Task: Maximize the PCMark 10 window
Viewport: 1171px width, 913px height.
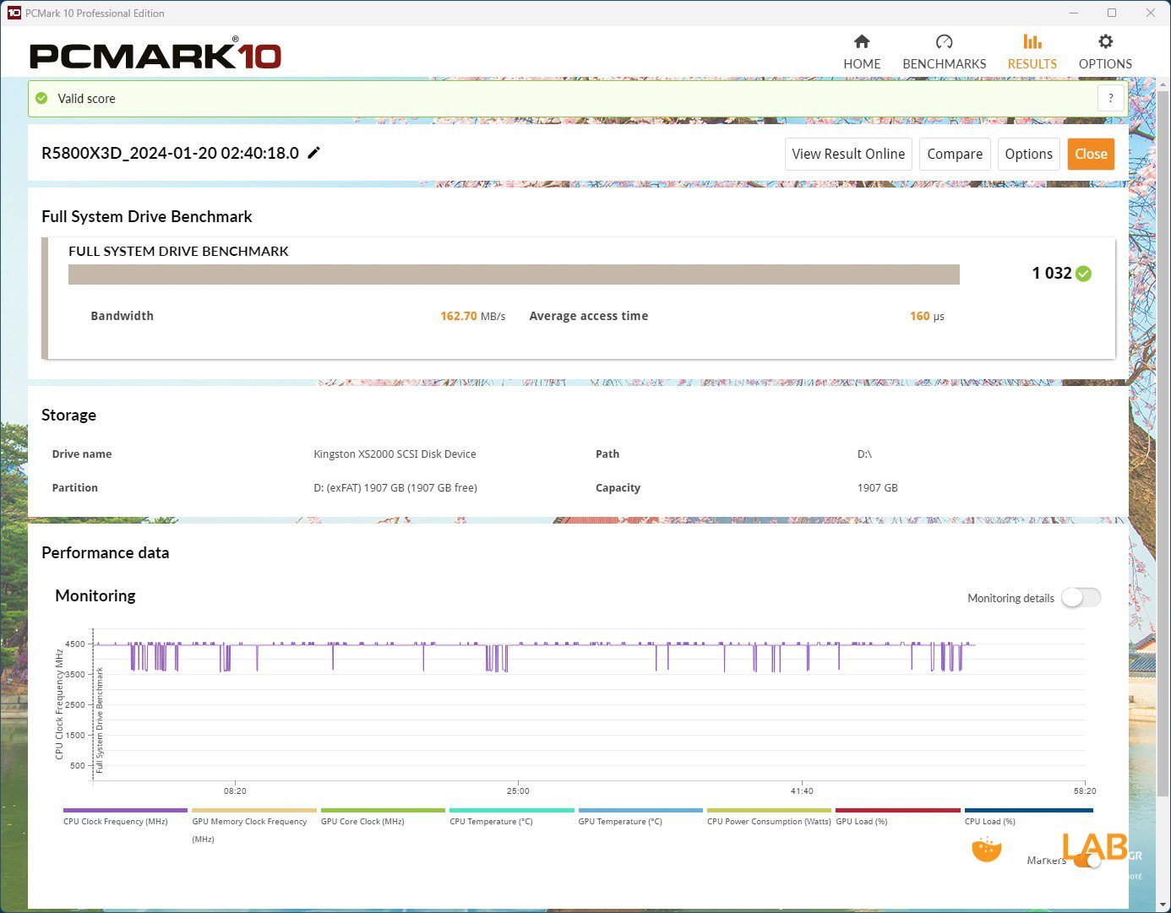Action: tap(1112, 13)
